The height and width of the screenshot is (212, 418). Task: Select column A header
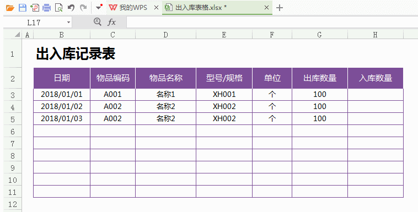28,35
